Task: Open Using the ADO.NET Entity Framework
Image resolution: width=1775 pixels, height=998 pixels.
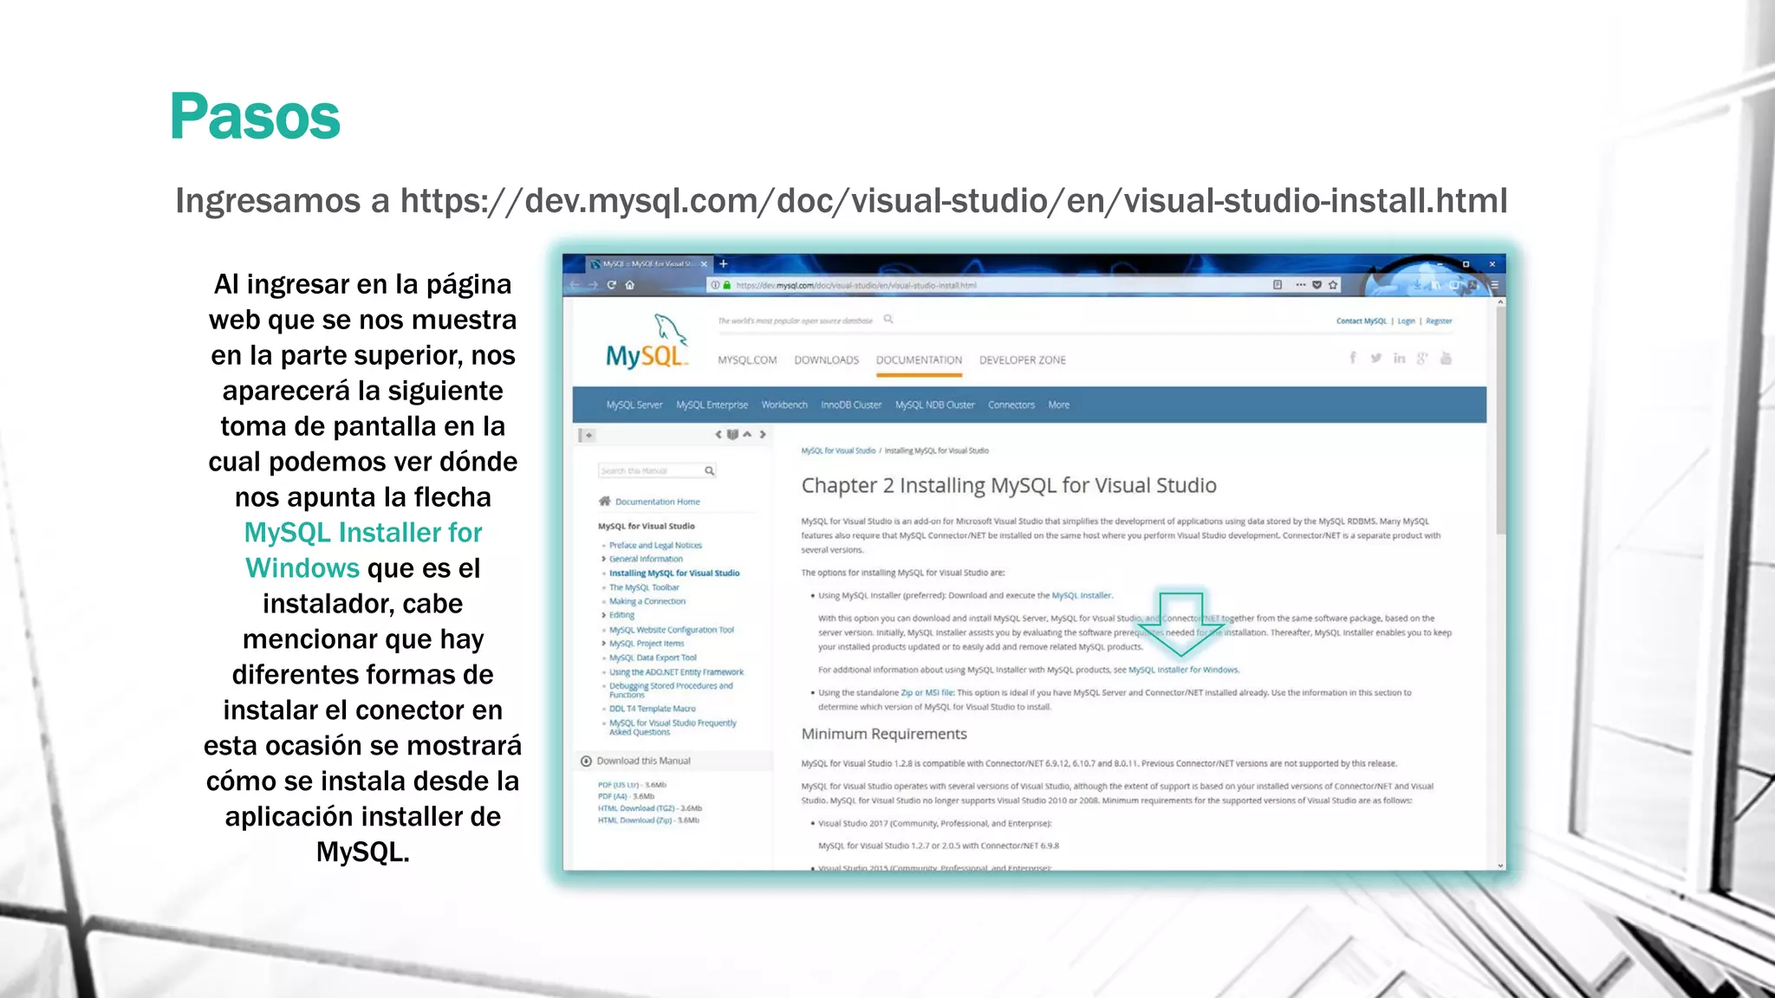Action: (x=676, y=671)
